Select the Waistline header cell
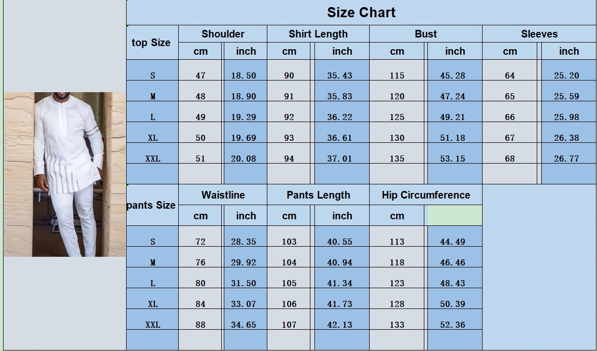Image resolution: width=597 pixels, height=351 pixels. tap(223, 195)
